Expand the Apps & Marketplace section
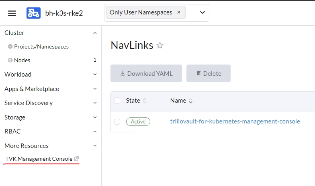The width and height of the screenshot is (315, 186). point(95,89)
